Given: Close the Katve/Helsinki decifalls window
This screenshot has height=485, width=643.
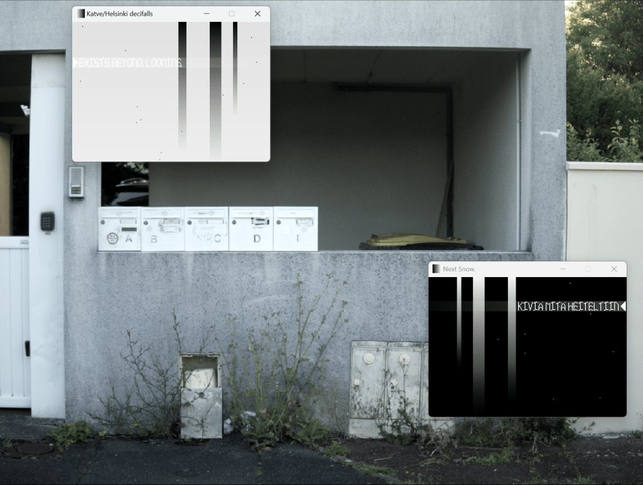Looking at the screenshot, I should pyautogui.click(x=257, y=14).
